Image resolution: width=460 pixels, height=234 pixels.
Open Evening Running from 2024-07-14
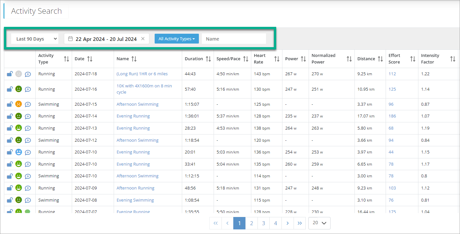(x=133, y=116)
